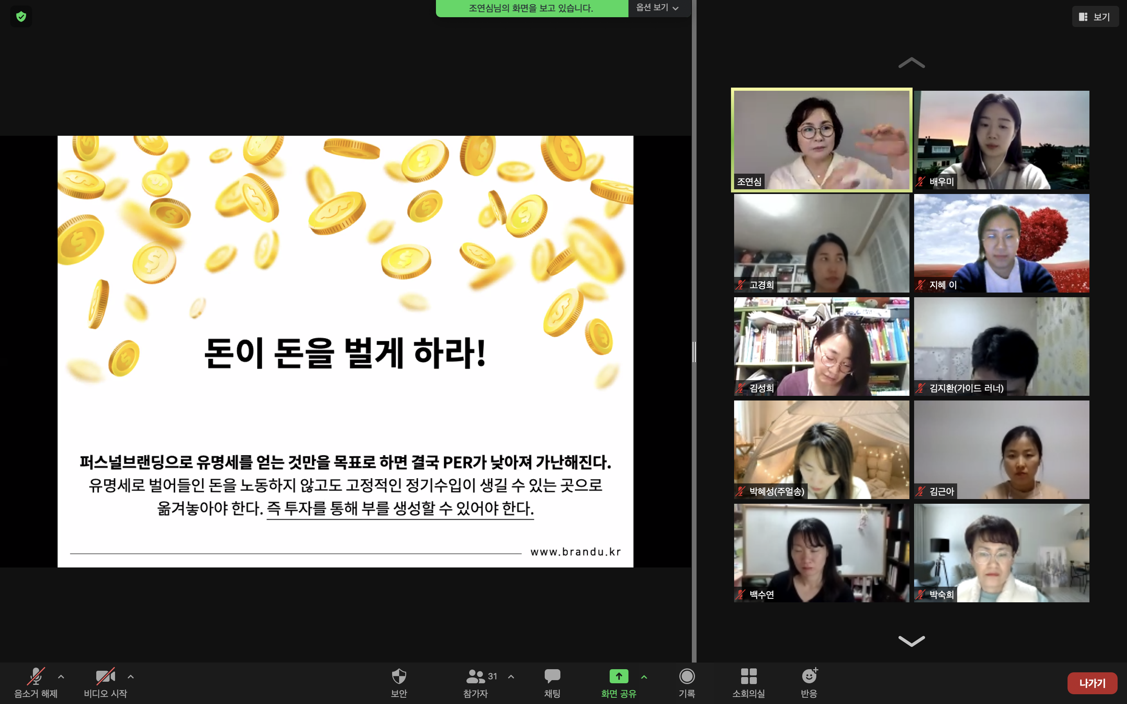
Task: Open the 옵션 보기 dropdown at top
Action: click(657, 8)
